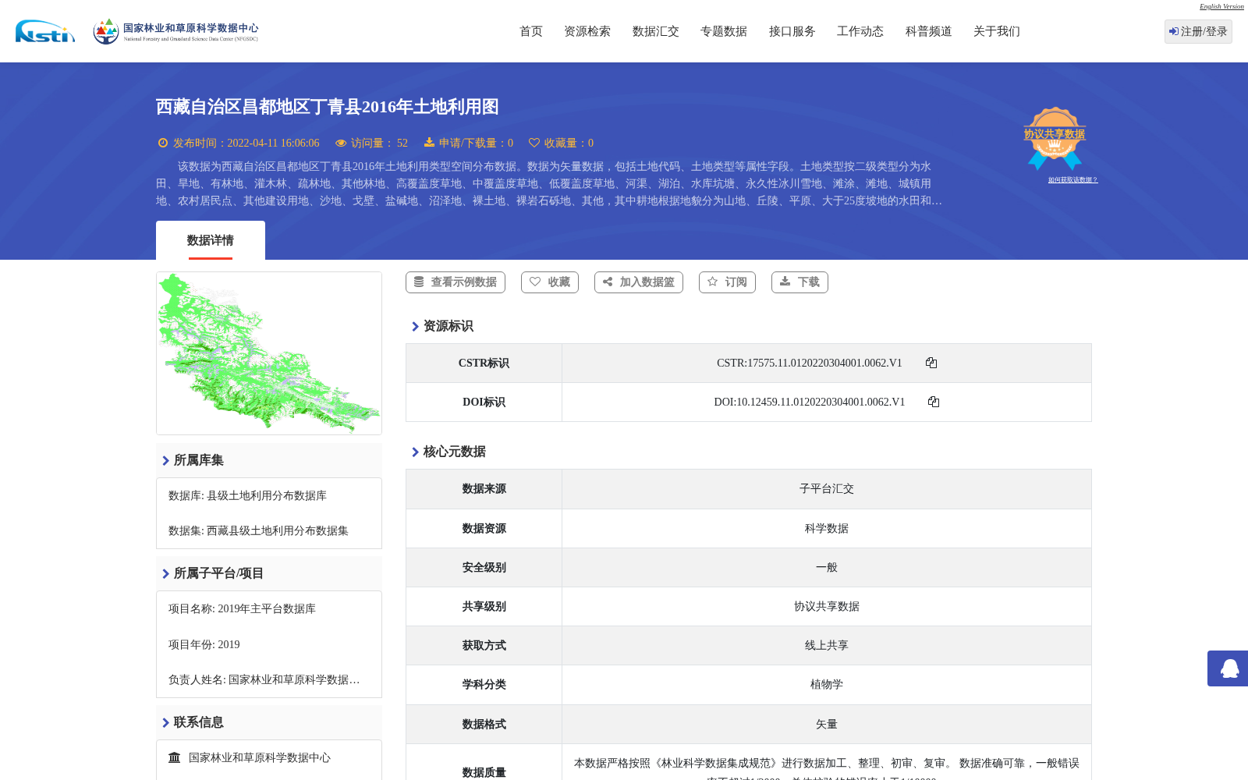1248x780 pixels.
Task: Click the 科学数据 cell
Action: [827, 529]
